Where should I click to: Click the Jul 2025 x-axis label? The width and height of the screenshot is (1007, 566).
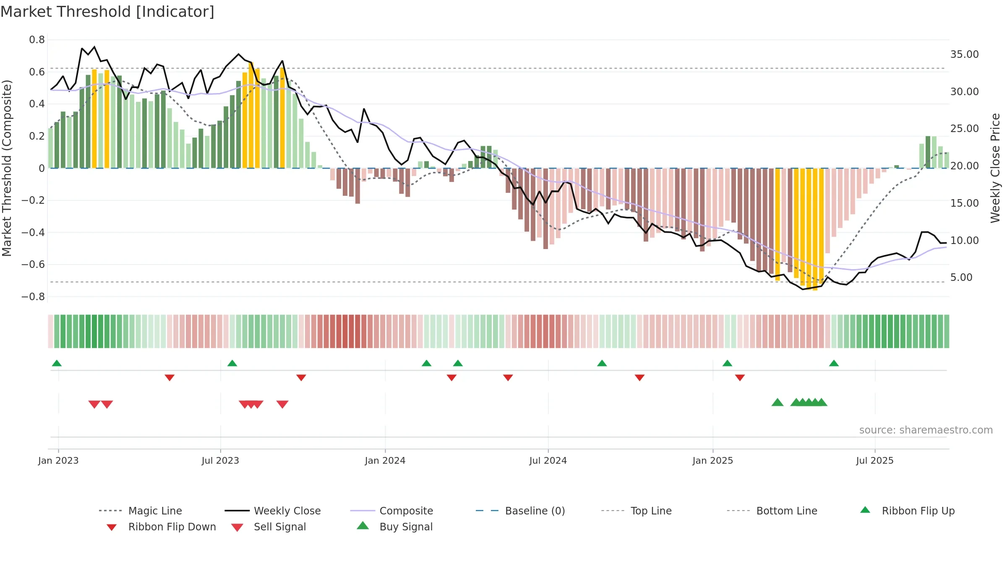click(x=875, y=460)
